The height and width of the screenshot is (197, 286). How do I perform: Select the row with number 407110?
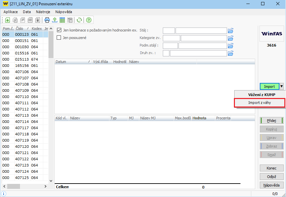22,97
